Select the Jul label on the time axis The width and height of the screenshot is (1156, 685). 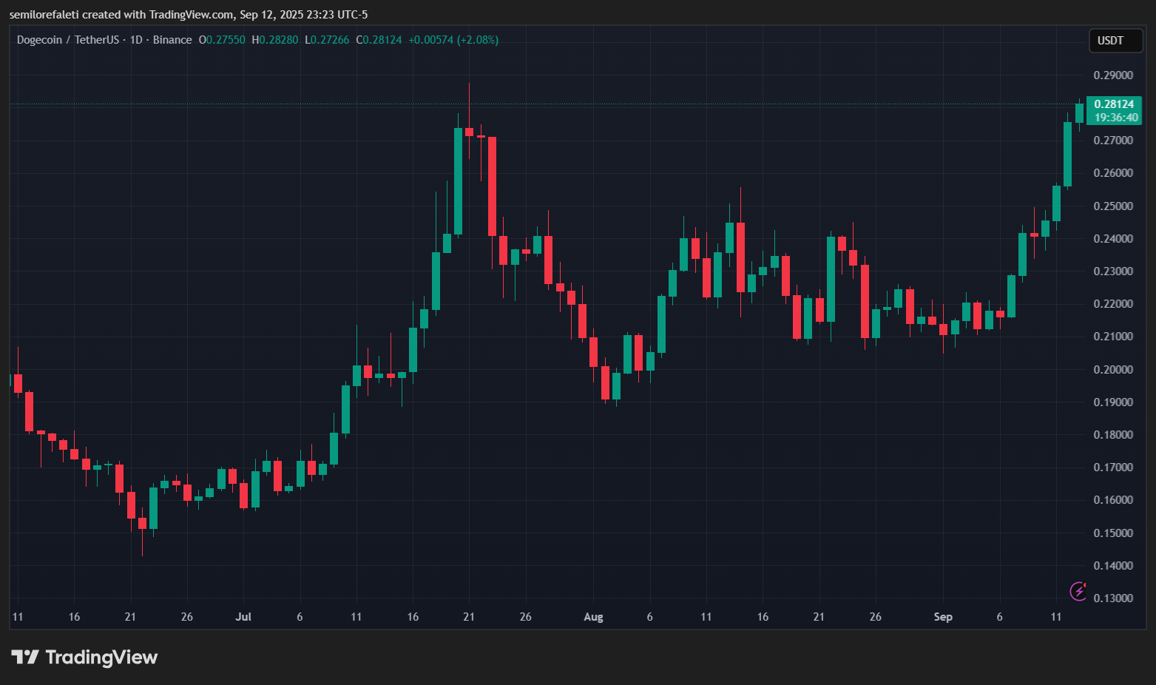243,616
